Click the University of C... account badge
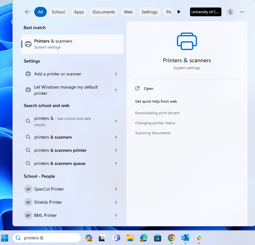This screenshot has width=255, height=245. pyautogui.click(x=205, y=12)
